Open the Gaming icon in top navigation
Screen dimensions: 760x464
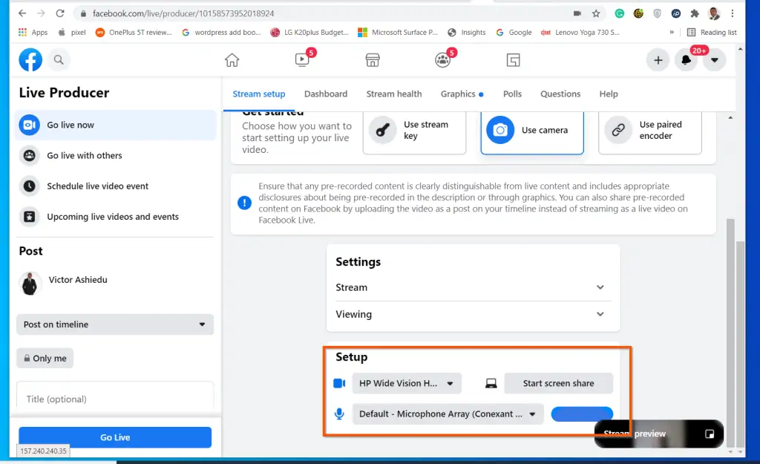[x=513, y=59]
